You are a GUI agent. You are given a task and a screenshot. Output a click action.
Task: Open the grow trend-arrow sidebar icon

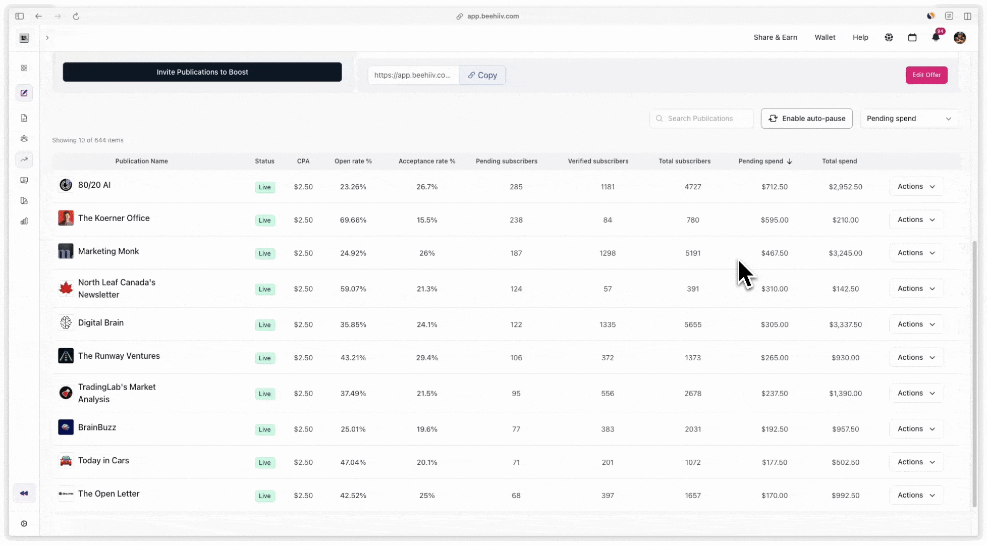[x=24, y=159]
